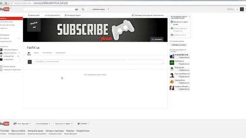The image size is (246, 138).
Task: Open the Авторы и партнеры footer link
Action: (x=55, y=131)
